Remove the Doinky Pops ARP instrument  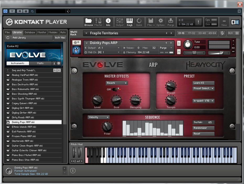(x=233, y=41)
